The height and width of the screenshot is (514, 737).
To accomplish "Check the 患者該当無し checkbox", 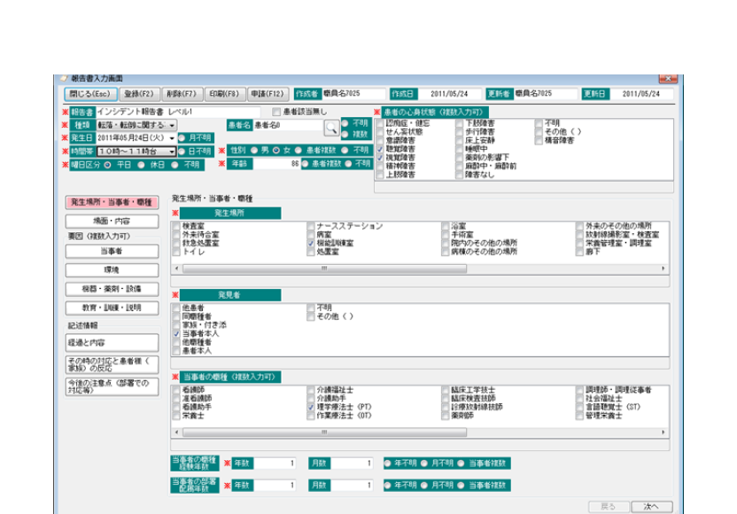I will 276,112.
